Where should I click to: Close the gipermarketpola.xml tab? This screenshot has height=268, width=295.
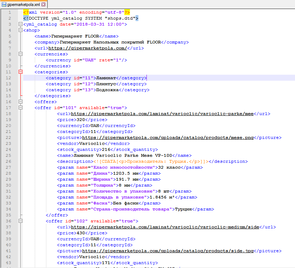click(44, 4)
